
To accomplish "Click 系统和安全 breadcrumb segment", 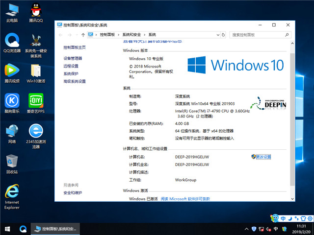I will 131,35.
